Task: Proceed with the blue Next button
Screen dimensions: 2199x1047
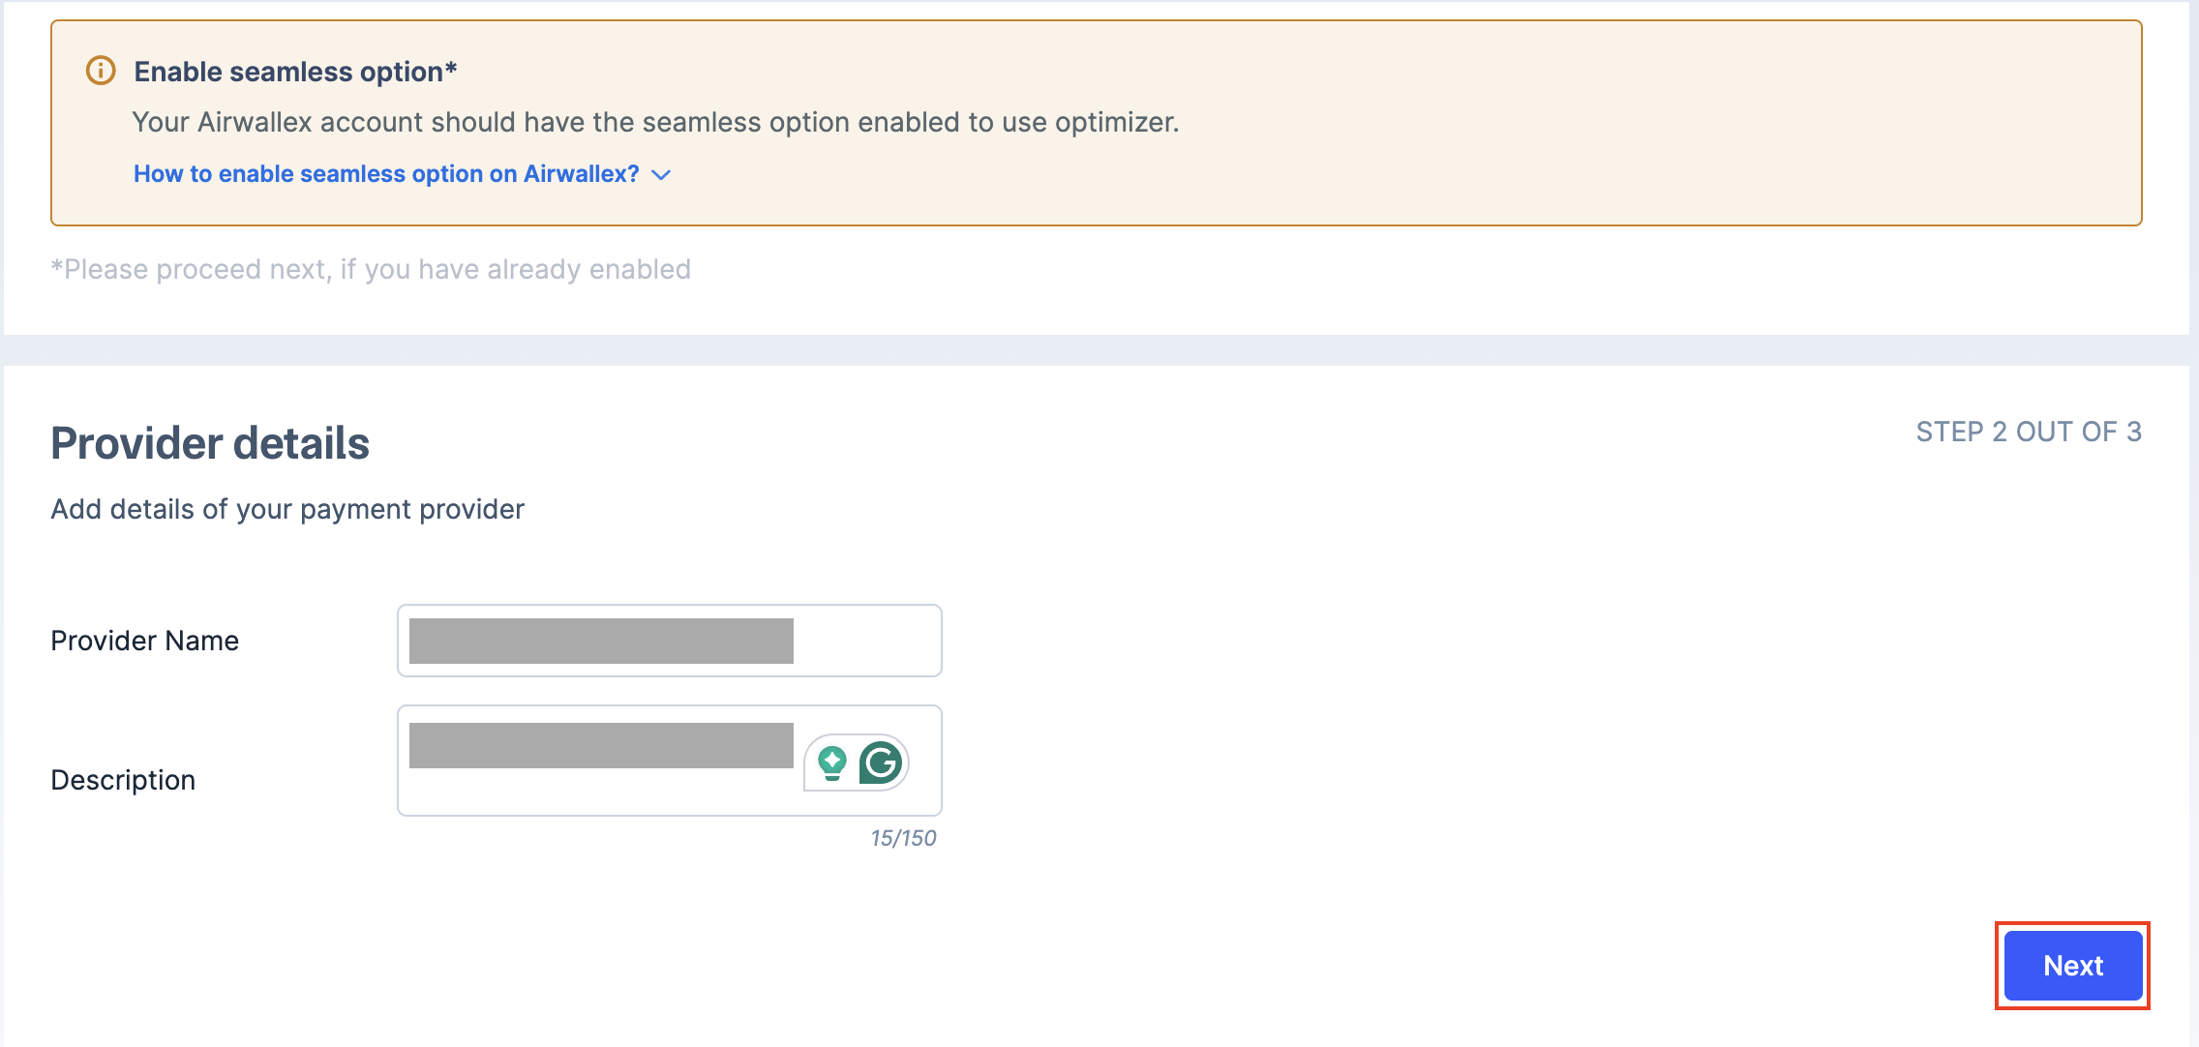Action: 2073,966
